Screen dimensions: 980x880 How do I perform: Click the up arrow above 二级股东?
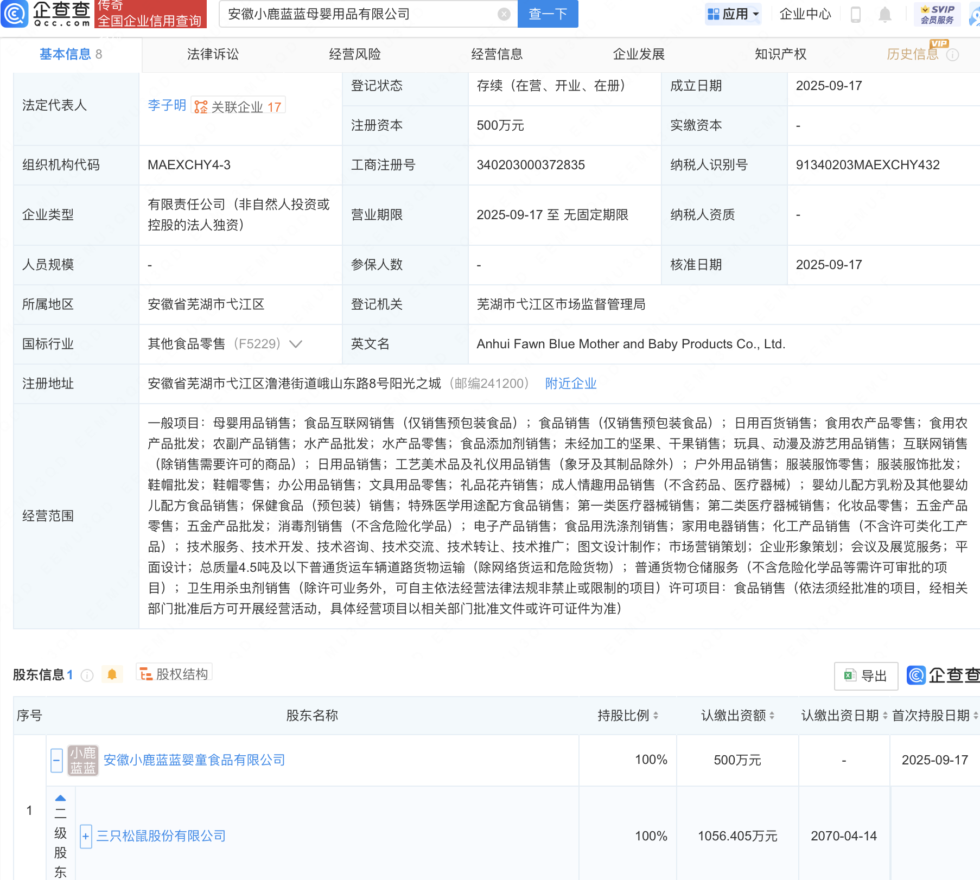(60, 798)
